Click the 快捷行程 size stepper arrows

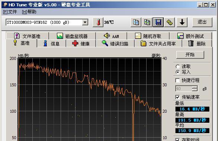[x=195, y=89]
